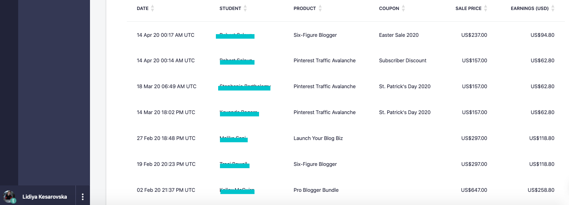
Task: Click the EARNINGS (USD) sort arrows
Action: 553,8
